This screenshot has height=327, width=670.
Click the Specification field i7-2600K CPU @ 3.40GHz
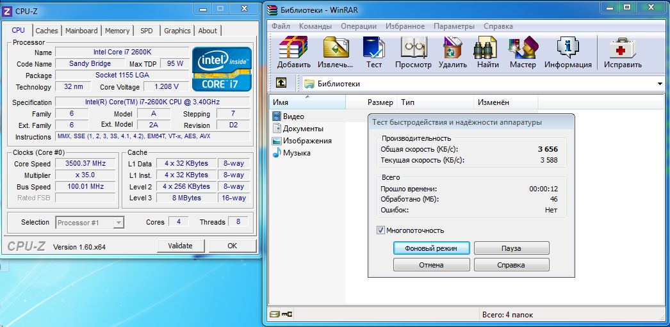(152, 102)
